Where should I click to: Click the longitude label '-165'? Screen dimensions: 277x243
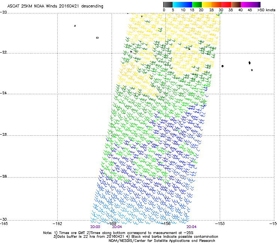(4, 224)
